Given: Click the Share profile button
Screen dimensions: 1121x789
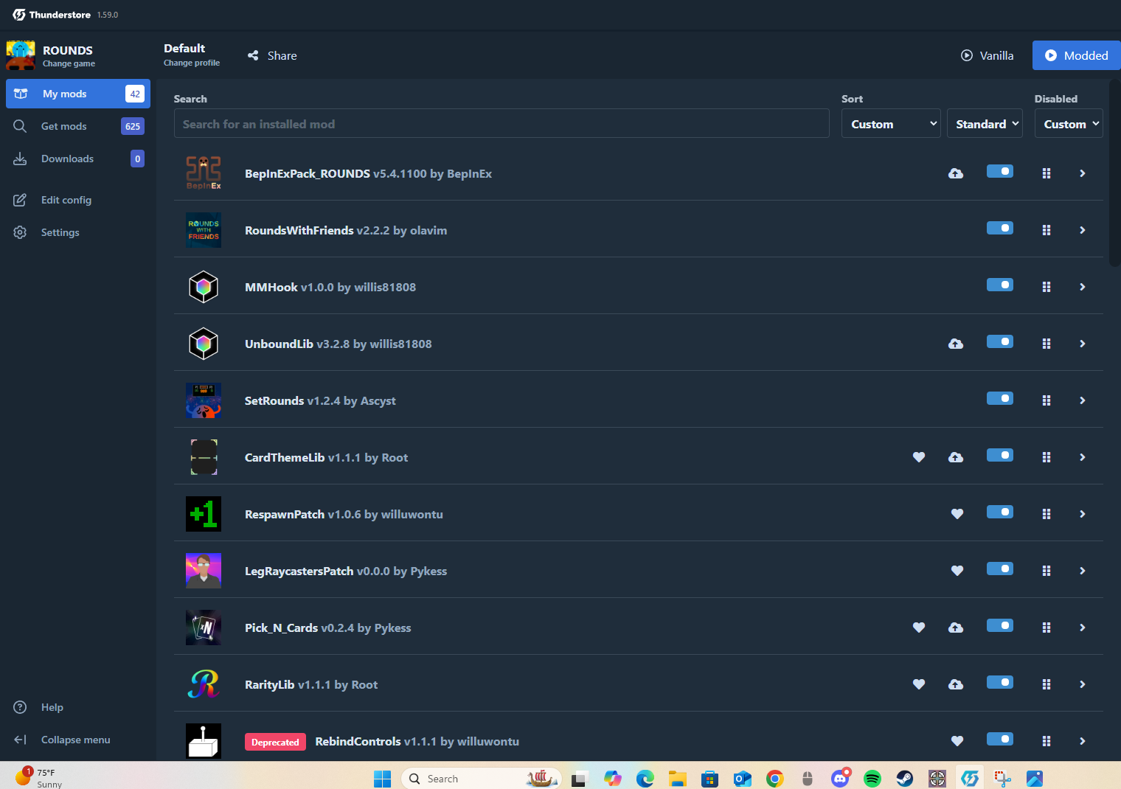Looking at the screenshot, I should pos(272,55).
